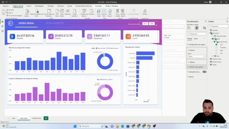This screenshot has height=129, width=229.
Task: Activate Pincel de formatação
Action: click(x=14, y=15)
